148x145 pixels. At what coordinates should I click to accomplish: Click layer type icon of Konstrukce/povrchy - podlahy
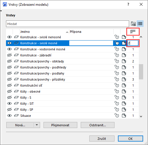(16, 73)
